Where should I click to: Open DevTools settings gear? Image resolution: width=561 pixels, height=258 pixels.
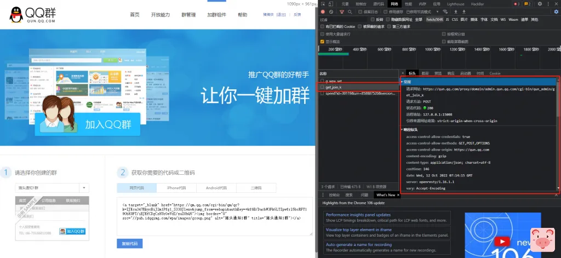tap(540, 4)
